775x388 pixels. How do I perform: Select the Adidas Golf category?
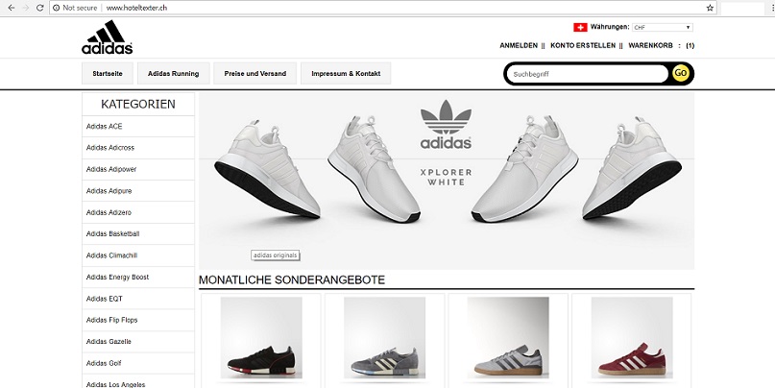[x=138, y=363]
